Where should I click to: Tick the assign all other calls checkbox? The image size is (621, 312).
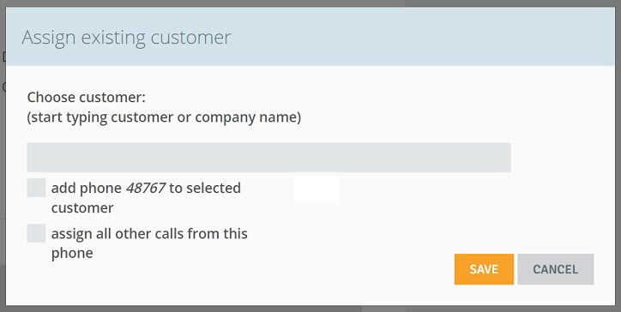tap(36, 233)
